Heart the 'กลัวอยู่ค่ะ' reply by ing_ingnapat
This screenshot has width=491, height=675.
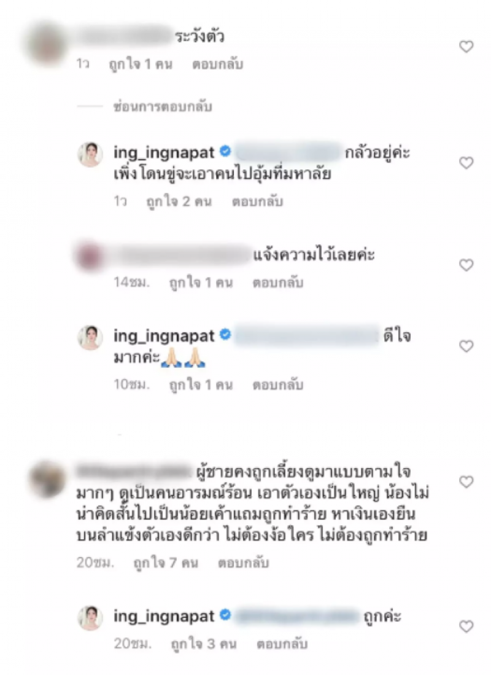click(466, 163)
